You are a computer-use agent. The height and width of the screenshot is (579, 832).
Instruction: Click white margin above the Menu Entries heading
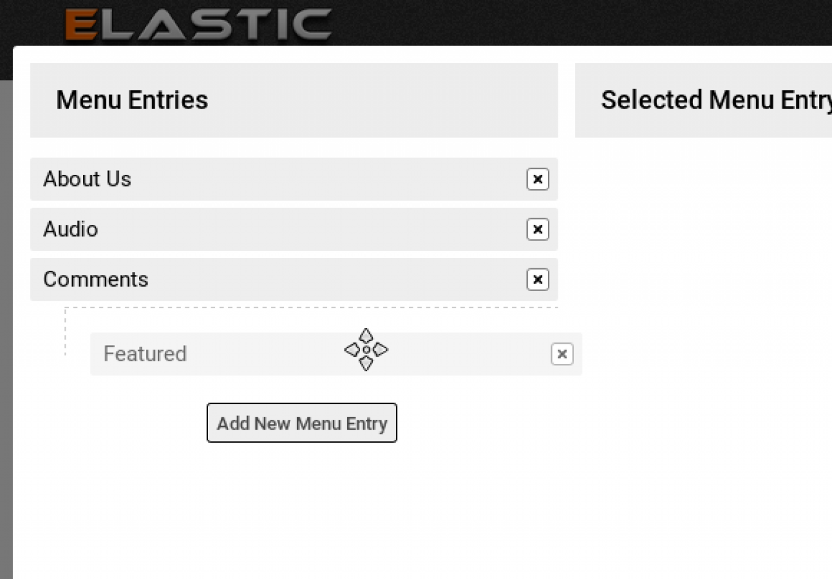(x=292, y=55)
